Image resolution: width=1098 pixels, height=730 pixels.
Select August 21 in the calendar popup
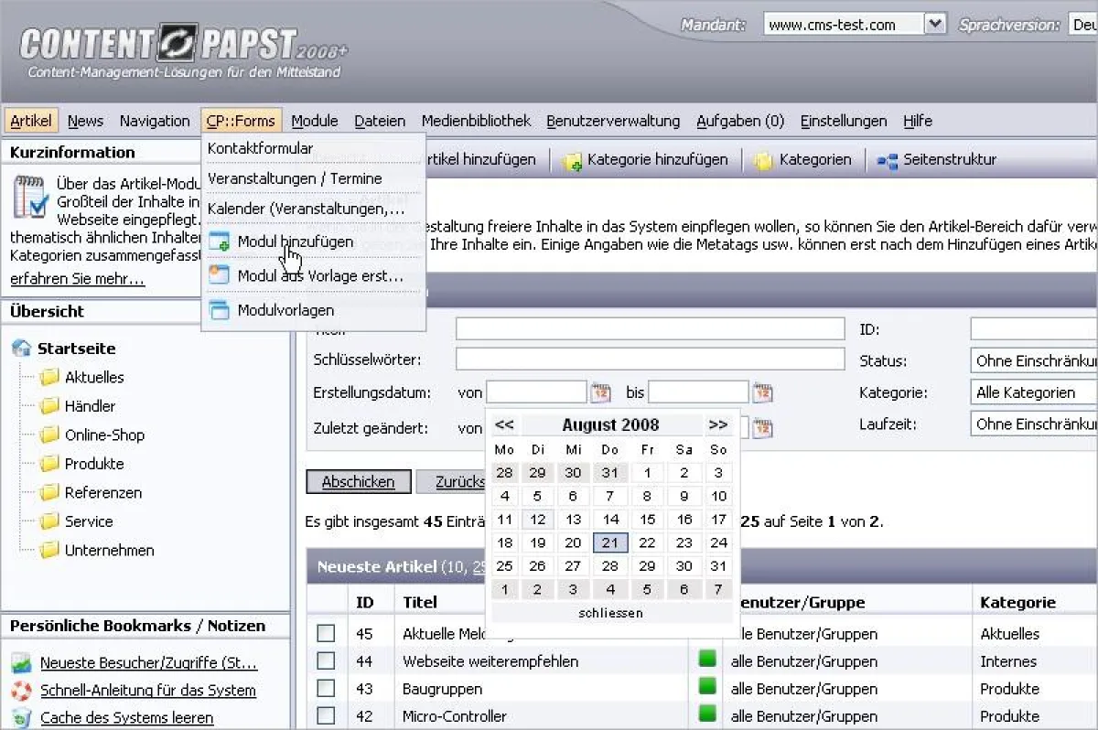(x=610, y=542)
